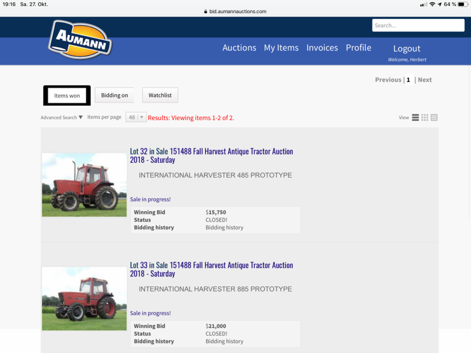Viewport: 471px width, 353px height.
Task: Click INTERNATIONAL HARVESTER 485 PROTOTYPE text
Action: tap(215, 175)
